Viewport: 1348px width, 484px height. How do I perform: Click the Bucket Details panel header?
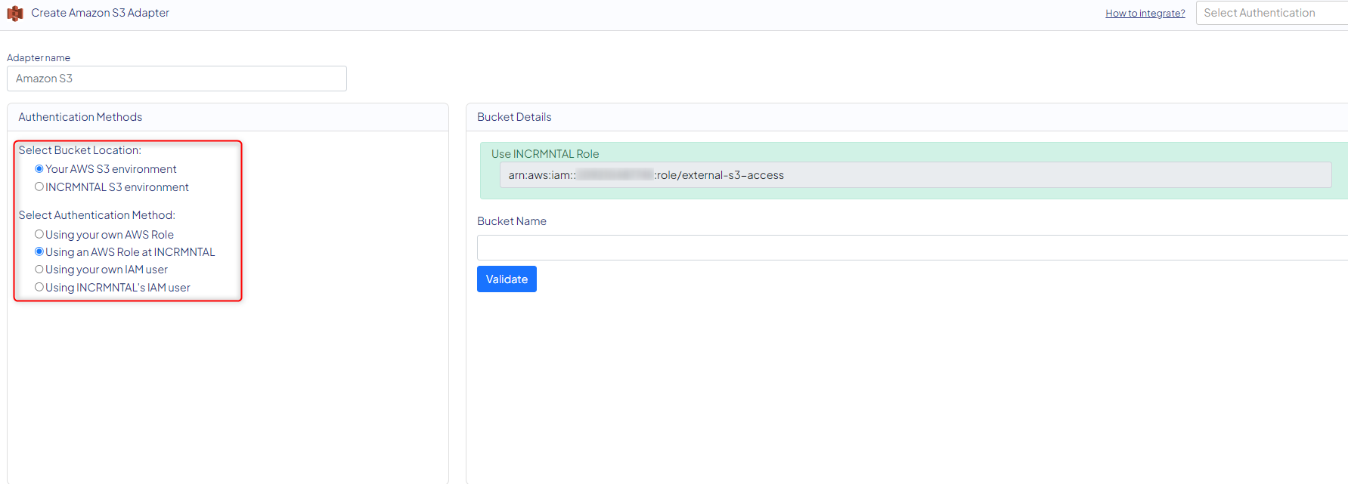514,117
